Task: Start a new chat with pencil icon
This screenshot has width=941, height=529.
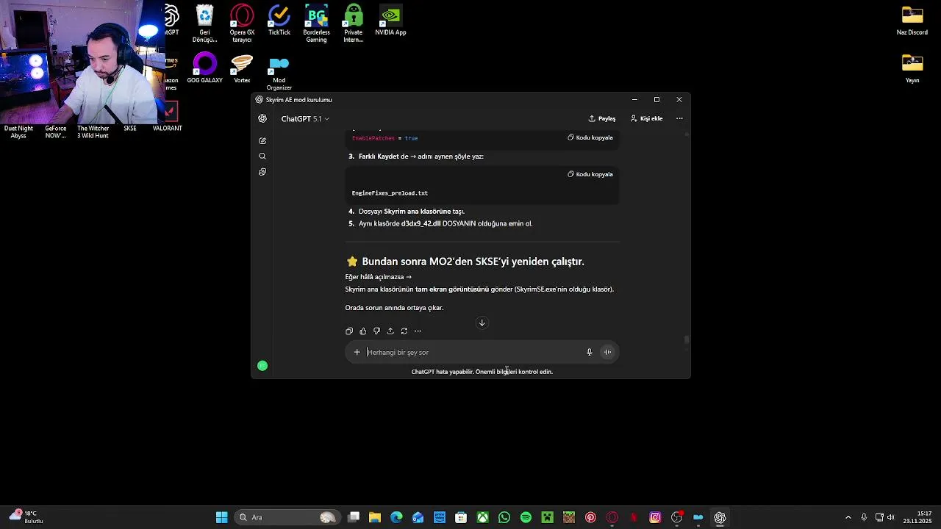Action: [x=262, y=140]
